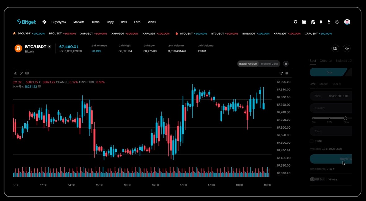Open the Copy menu

[x=110, y=22]
